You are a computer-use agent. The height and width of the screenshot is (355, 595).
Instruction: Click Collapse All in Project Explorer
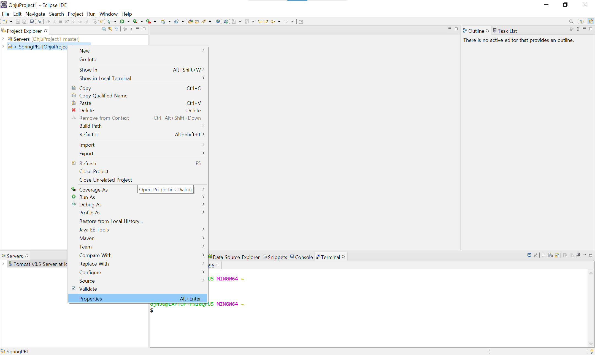point(104,29)
